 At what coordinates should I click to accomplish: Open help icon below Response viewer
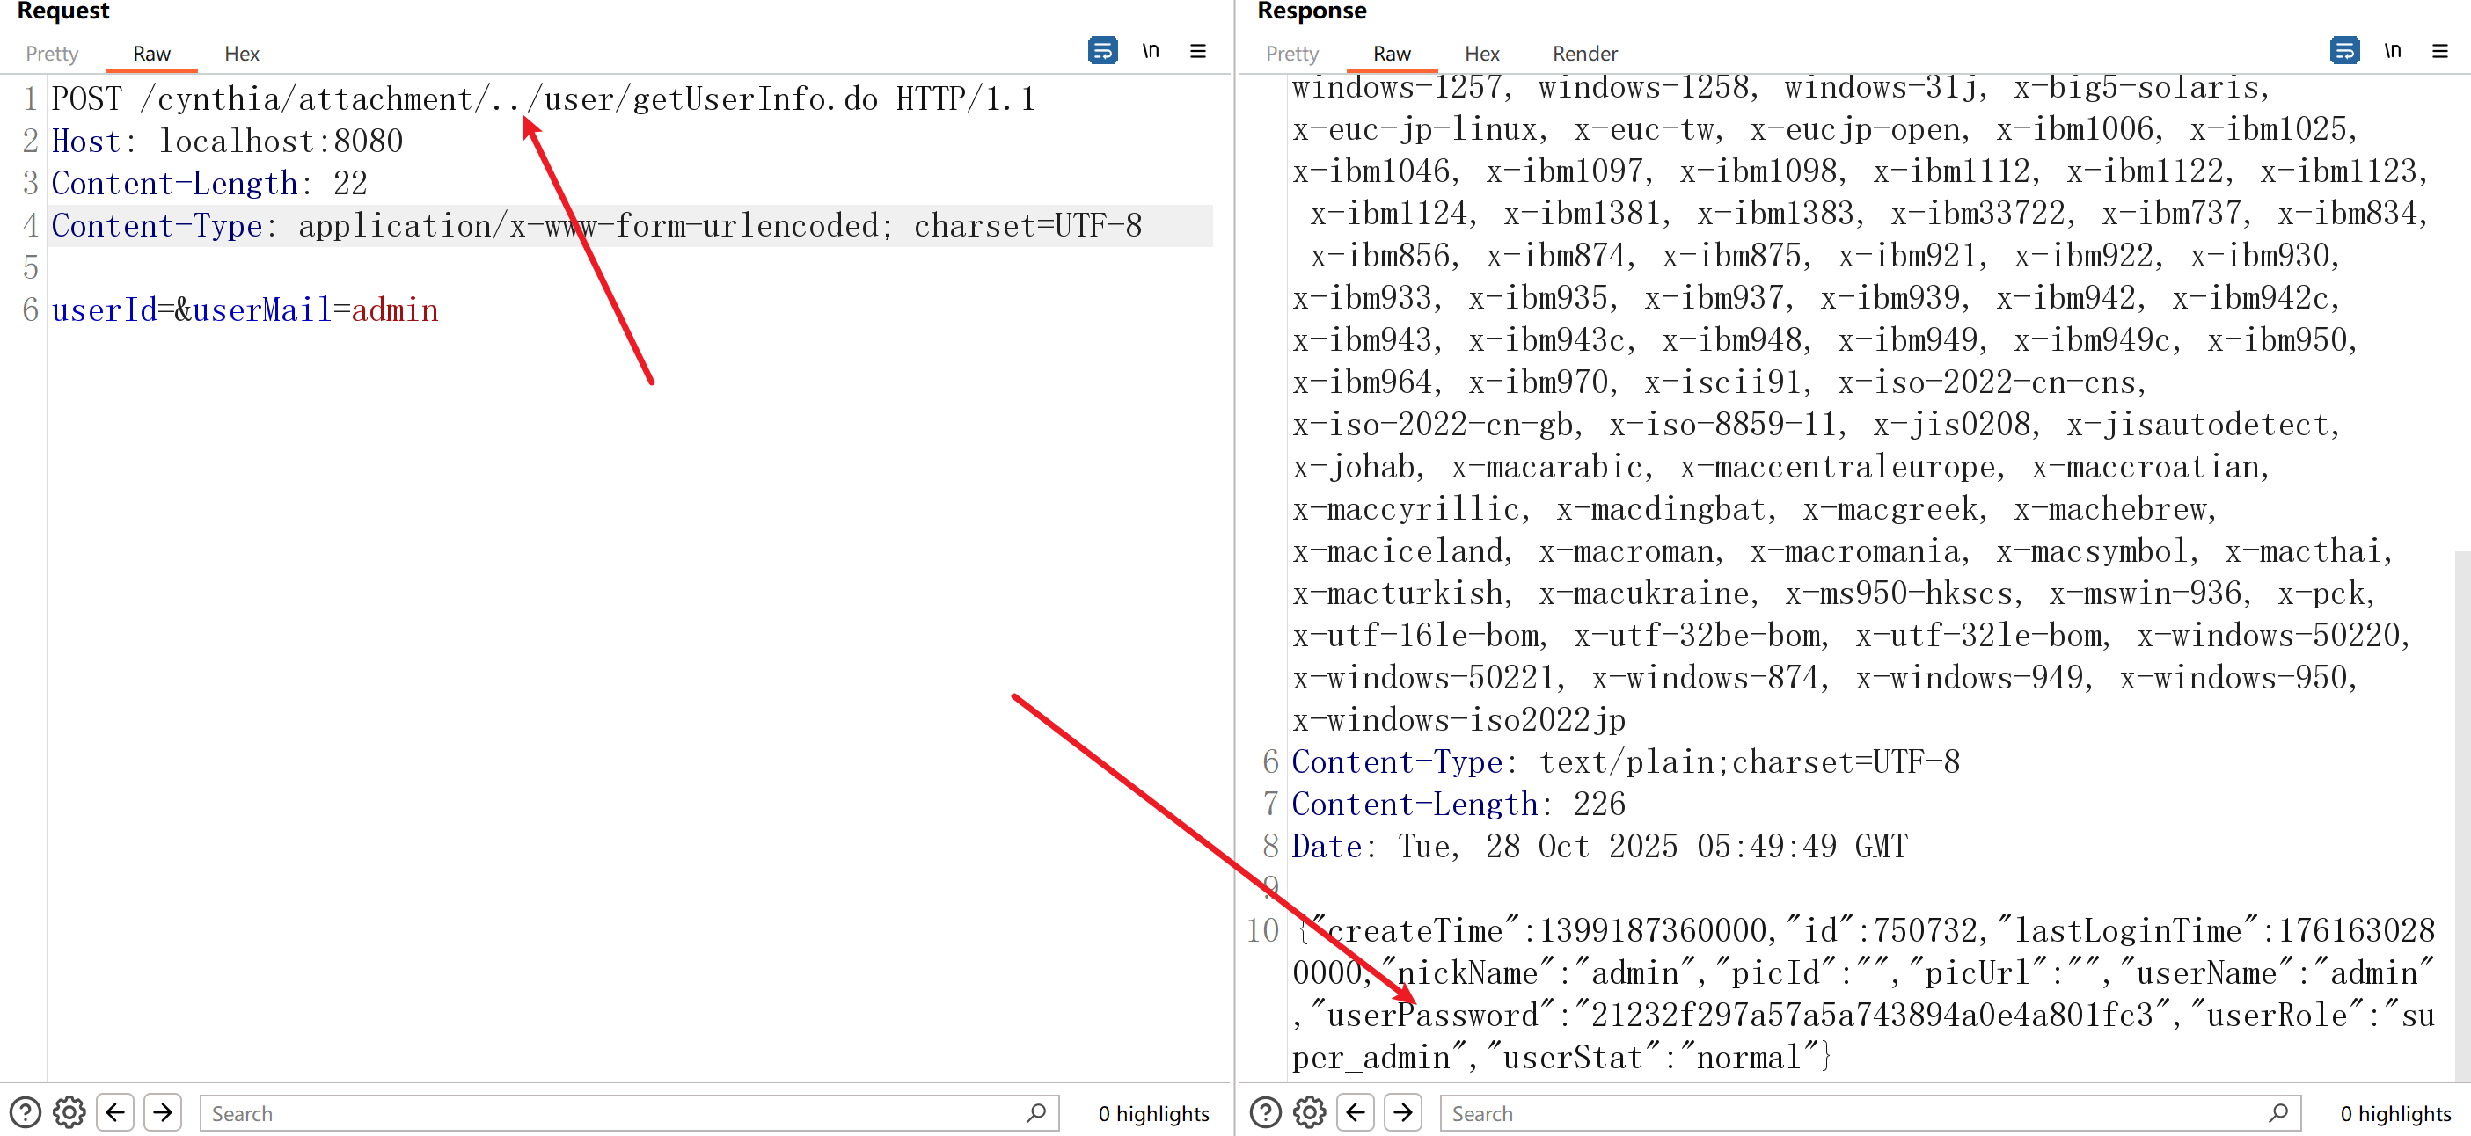[1265, 1112]
